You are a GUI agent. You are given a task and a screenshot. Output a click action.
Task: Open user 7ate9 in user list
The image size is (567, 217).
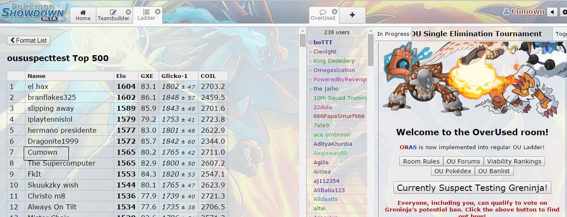pos(321,126)
